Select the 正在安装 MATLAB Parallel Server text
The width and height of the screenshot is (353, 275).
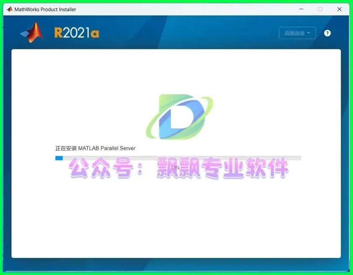coord(95,148)
